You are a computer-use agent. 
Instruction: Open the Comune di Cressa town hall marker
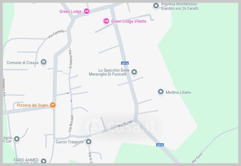tap(44, 62)
